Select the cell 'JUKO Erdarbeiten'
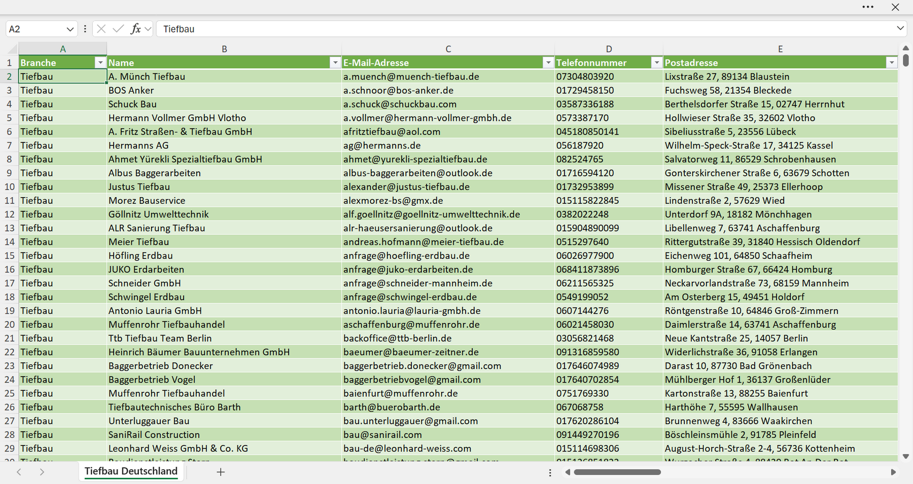Screen dimensions: 913x484 [x=224, y=270]
